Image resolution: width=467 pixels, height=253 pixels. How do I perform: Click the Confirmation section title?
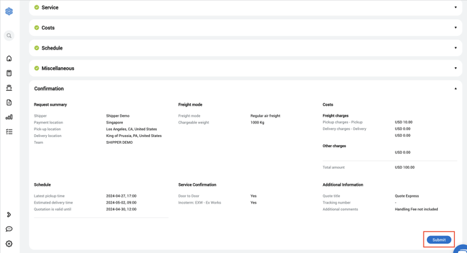point(49,89)
